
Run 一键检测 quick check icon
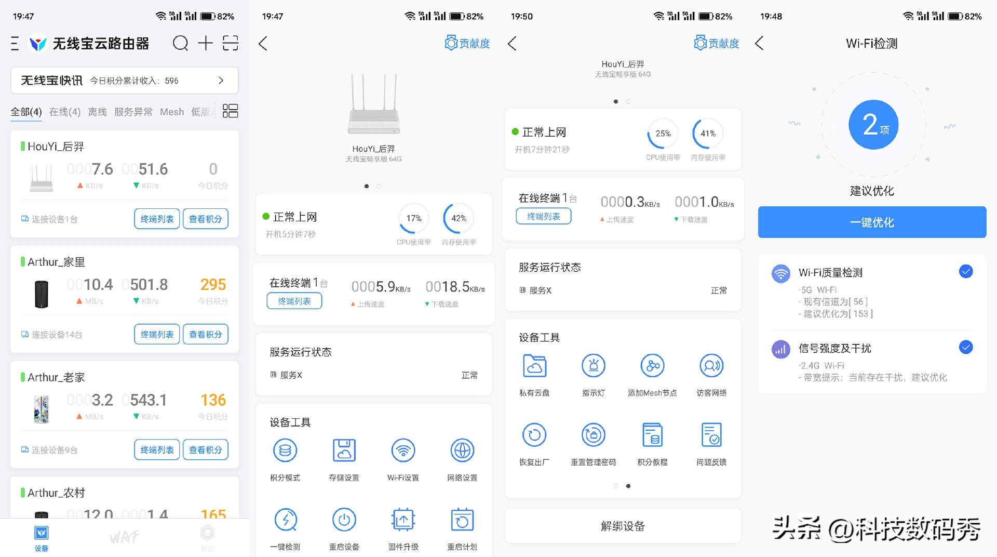coord(285,520)
